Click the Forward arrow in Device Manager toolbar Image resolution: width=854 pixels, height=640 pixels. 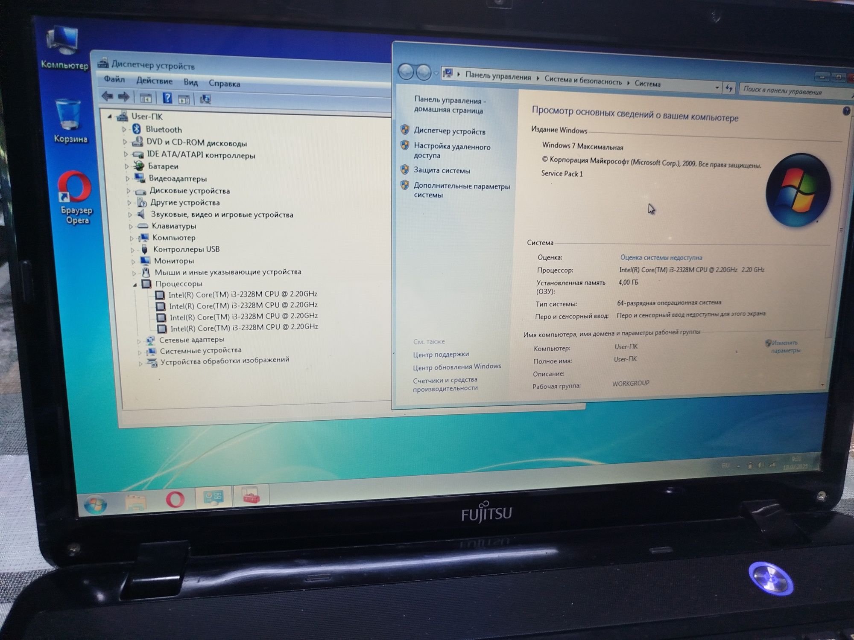[x=124, y=97]
